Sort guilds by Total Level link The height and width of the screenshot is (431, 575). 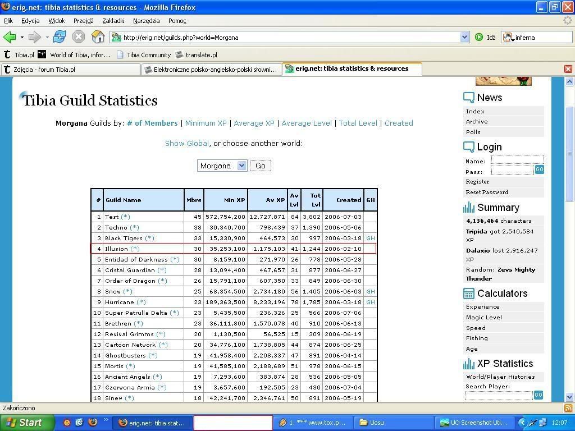point(358,123)
